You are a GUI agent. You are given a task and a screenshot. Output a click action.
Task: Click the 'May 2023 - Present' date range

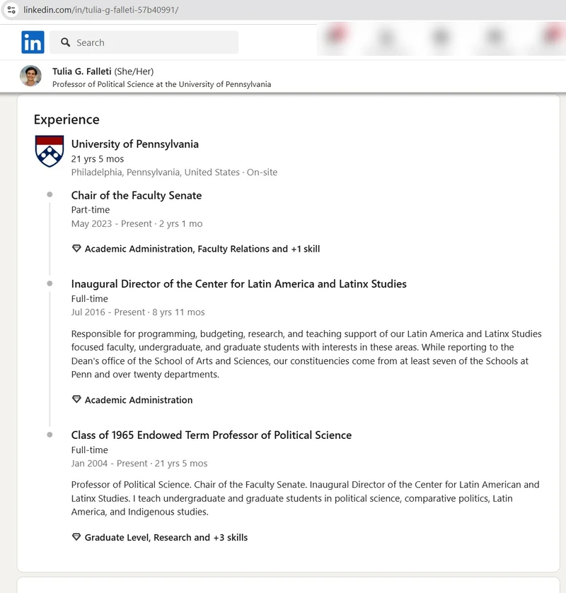pos(112,224)
